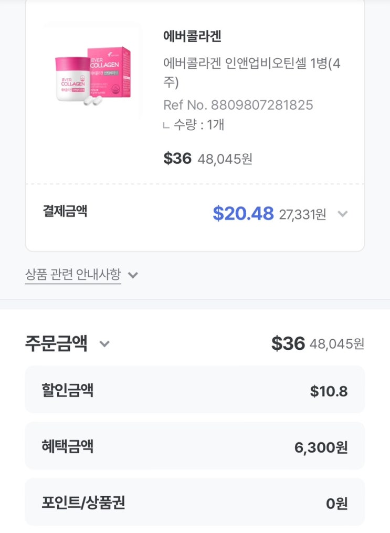The width and height of the screenshot is (390, 533).
Task: Tap the blue $20.48 payment amount
Action: tap(243, 213)
